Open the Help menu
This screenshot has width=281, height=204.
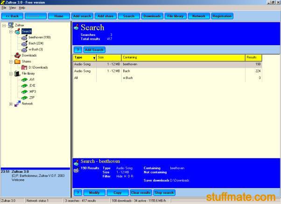click(x=22, y=7)
